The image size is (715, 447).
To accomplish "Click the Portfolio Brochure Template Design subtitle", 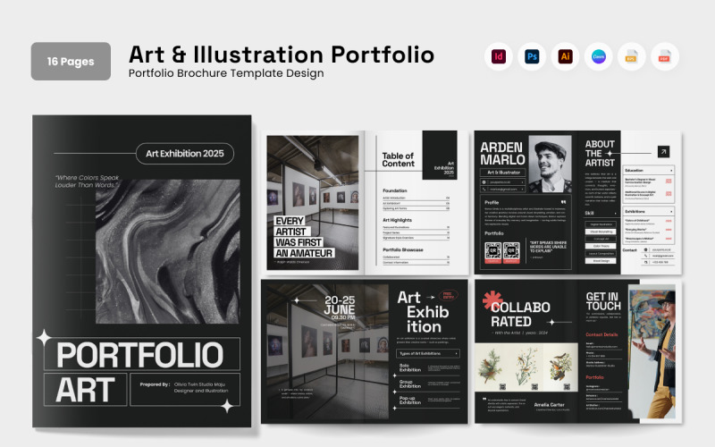I will (x=226, y=73).
